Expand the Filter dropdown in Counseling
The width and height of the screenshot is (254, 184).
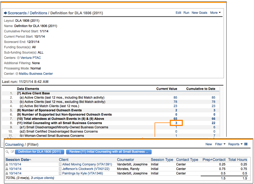(220, 144)
